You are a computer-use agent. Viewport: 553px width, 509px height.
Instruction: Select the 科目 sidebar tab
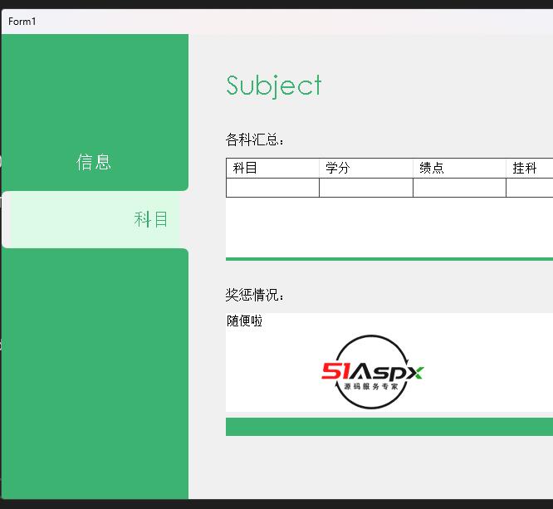point(95,219)
